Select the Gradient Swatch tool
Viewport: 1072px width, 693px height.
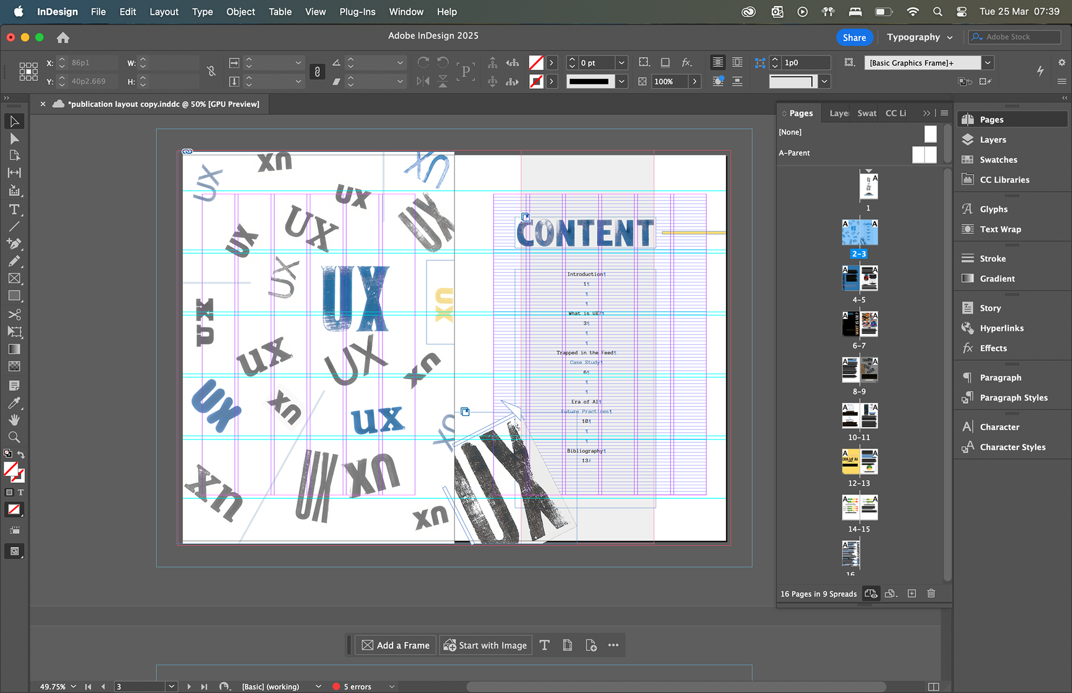(x=15, y=349)
